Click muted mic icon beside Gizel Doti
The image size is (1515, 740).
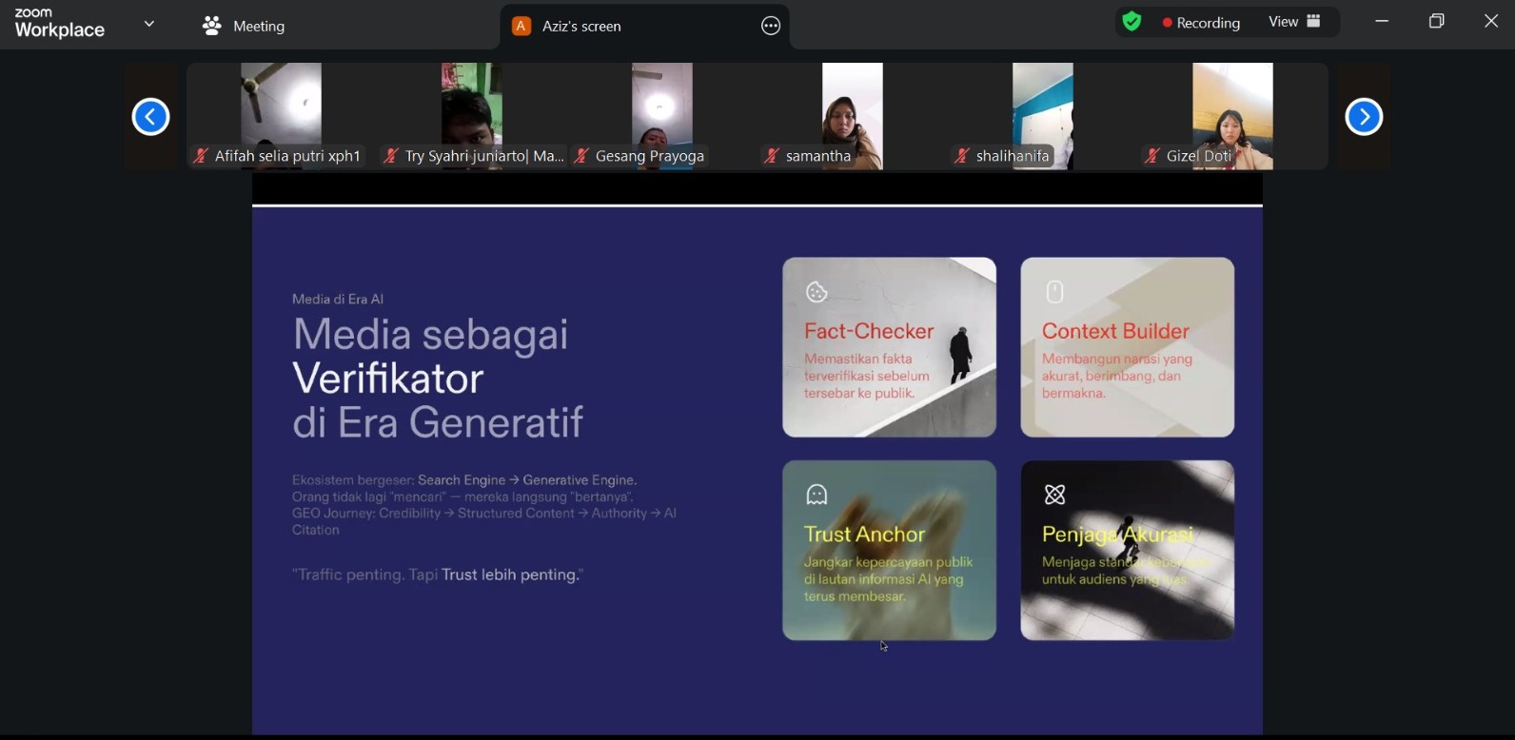tap(1152, 156)
